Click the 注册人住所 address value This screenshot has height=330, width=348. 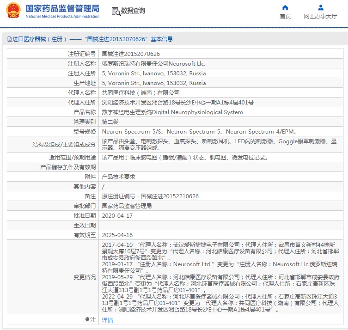point(154,73)
